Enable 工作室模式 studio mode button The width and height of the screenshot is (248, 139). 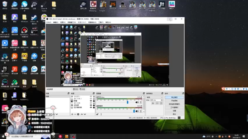174,107
